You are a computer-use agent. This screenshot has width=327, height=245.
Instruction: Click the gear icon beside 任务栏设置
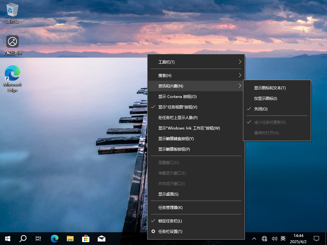(x=153, y=231)
